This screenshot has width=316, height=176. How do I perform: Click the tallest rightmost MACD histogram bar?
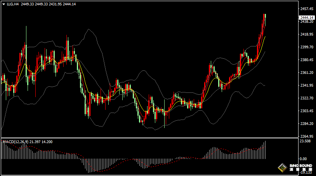[266, 150]
